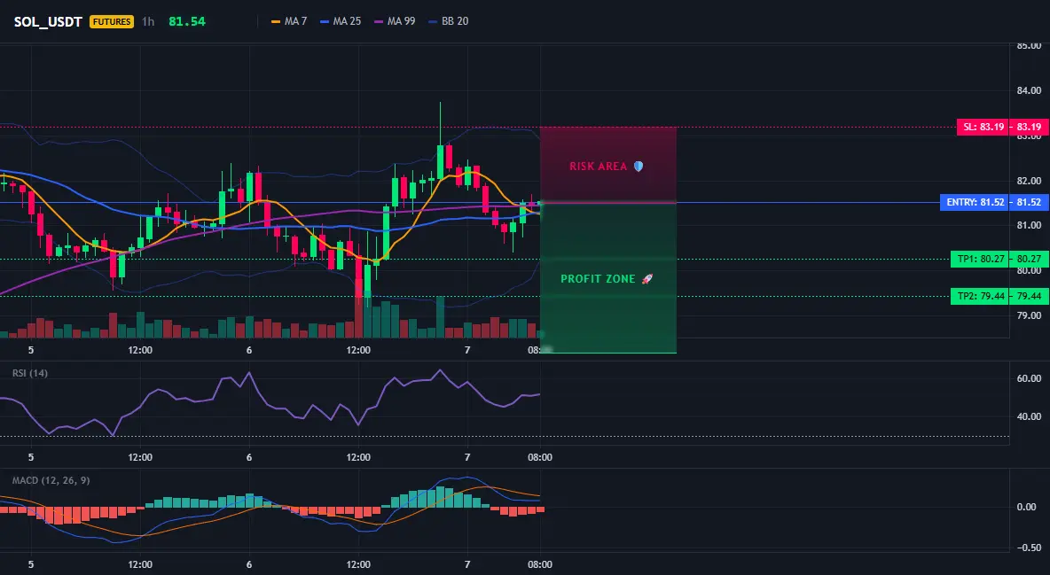1050x575 pixels.
Task: Click the 08:00 label on the MACD time axis
Action: 540,564
